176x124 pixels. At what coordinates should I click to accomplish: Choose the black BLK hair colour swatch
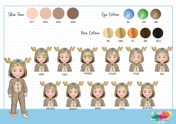click(158, 33)
